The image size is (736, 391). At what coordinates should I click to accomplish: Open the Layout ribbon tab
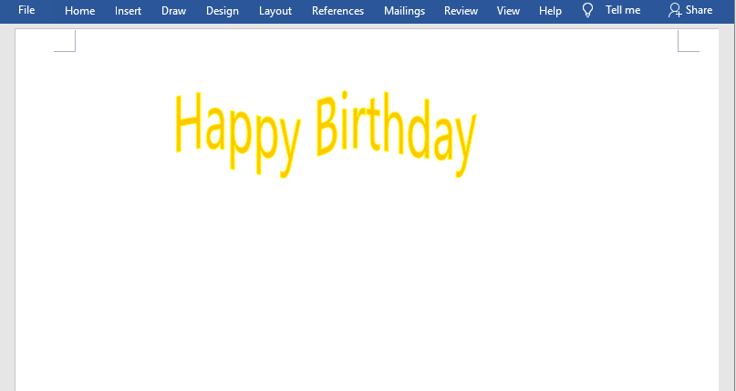[275, 11]
